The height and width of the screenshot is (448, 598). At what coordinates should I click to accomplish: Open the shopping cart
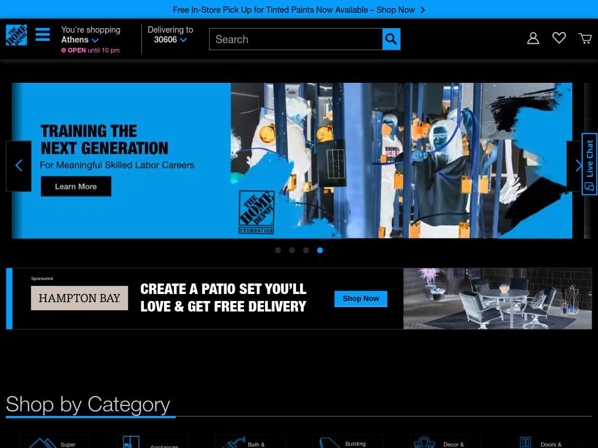tap(585, 38)
